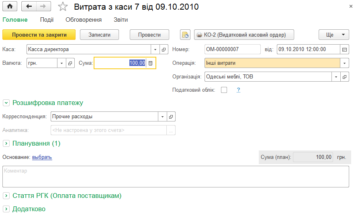Click Записати button
Screen dimensions: 356x216
(99, 35)
